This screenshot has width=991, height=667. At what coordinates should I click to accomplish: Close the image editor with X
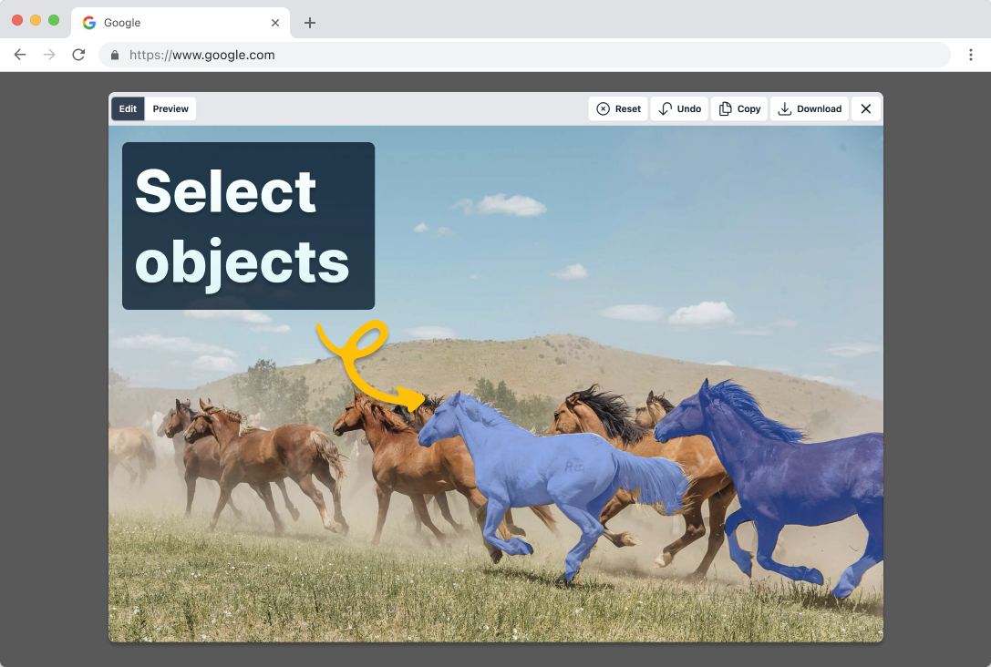coord(866,108)
